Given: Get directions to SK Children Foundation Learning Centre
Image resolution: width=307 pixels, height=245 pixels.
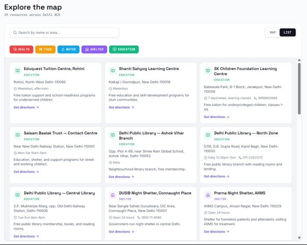Looking at the screenshot, I should tap(216, 117).
